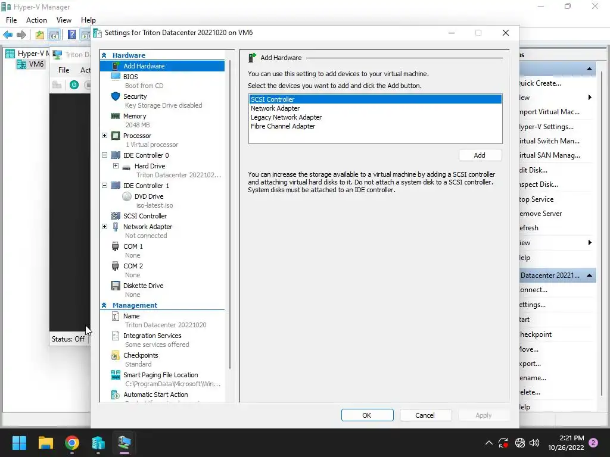Select Network Adapter in device list
This screenshot has height=457, width=610.
coord(375,108)
